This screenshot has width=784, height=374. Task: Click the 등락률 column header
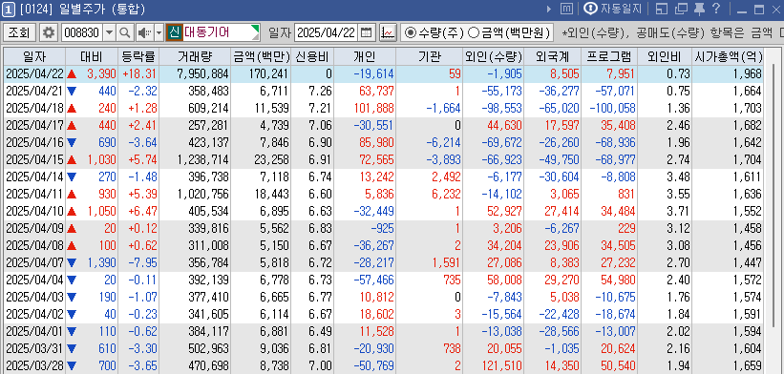coord(138,56)
